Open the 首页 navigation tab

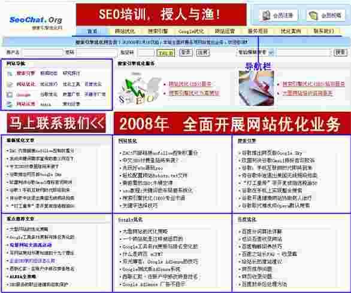click(92, 31)
